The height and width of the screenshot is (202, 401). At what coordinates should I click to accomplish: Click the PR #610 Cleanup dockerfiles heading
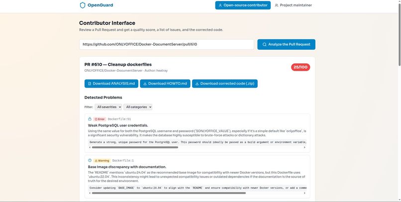(x=118, y=65)
